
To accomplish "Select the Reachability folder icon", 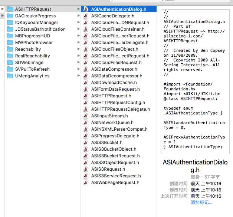I will point(10,49).
